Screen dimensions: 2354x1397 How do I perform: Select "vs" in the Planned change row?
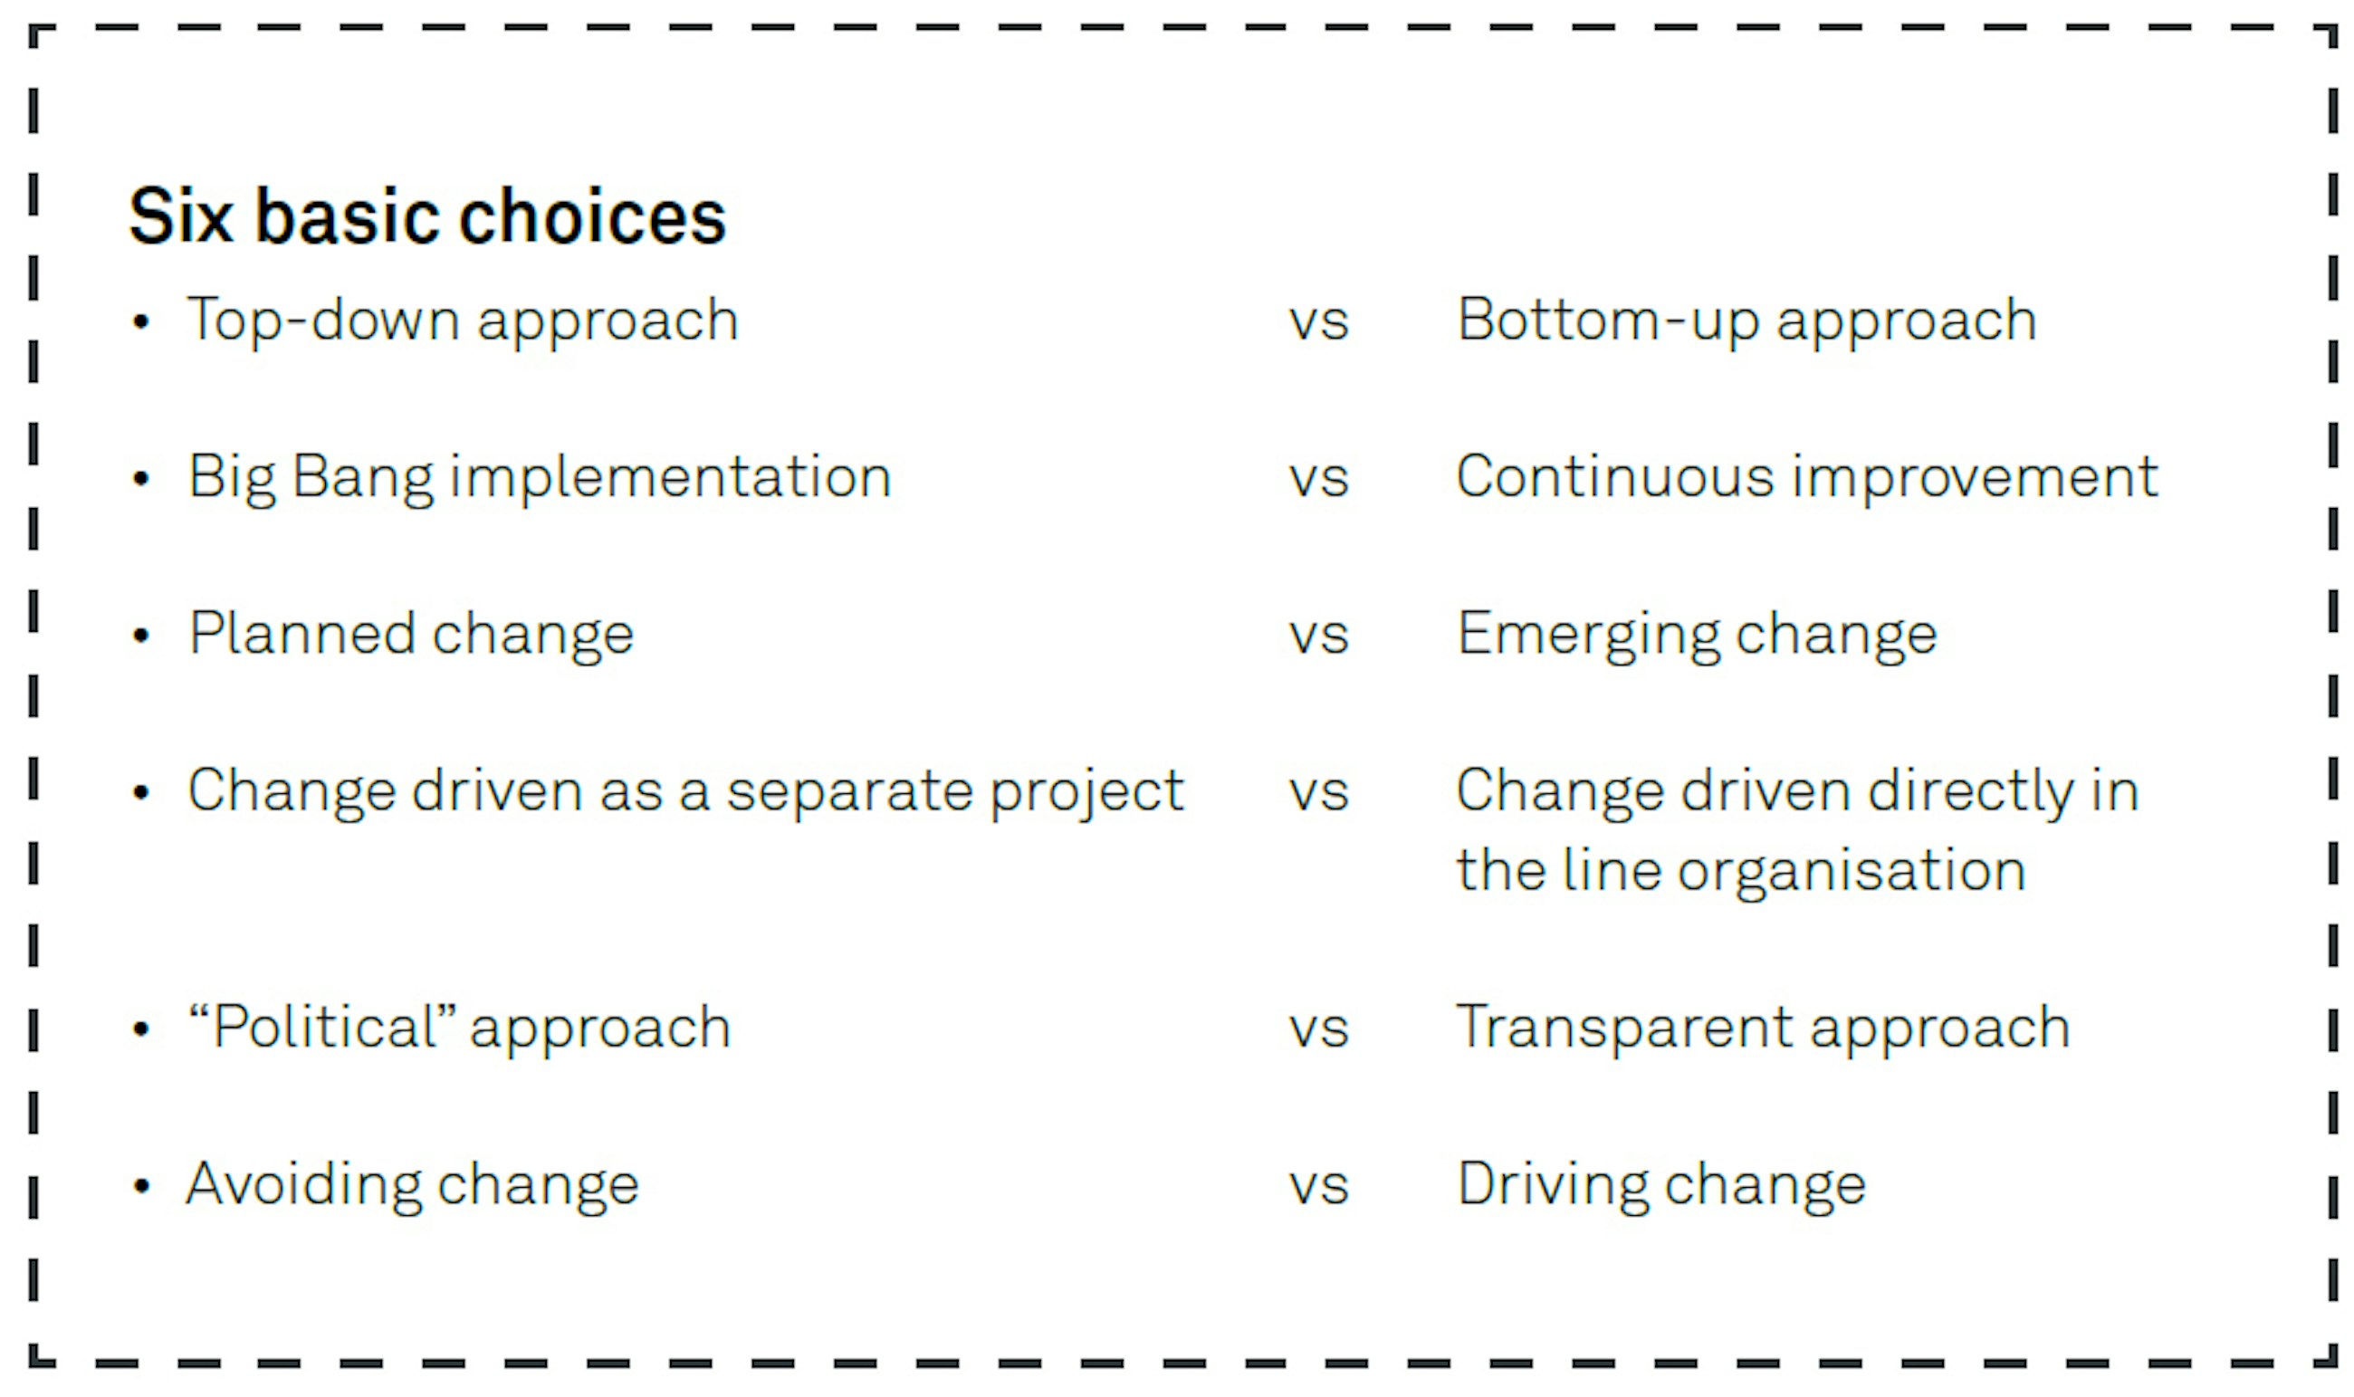pyautogui.click(x=1317, y=636)
